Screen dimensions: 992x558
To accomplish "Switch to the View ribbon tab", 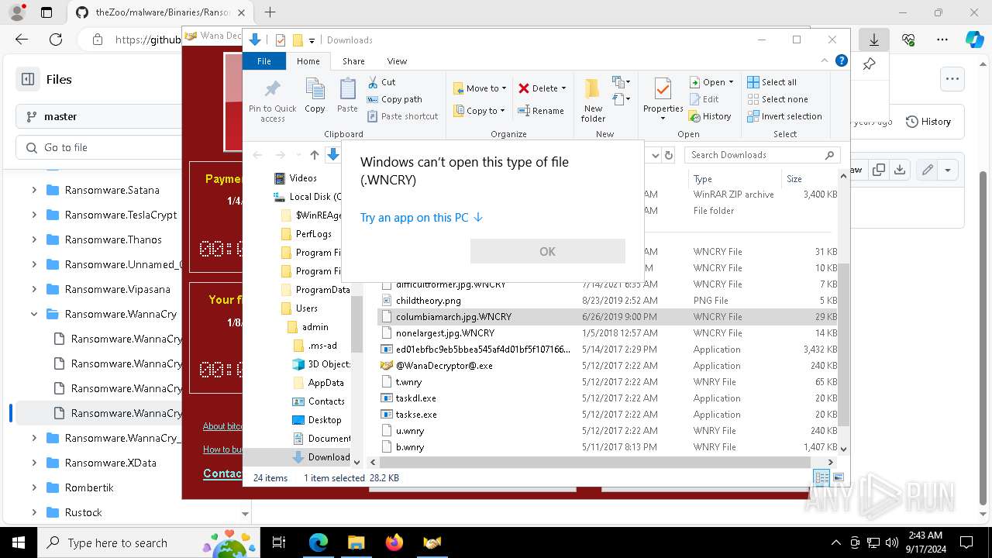I will point(397,61).
